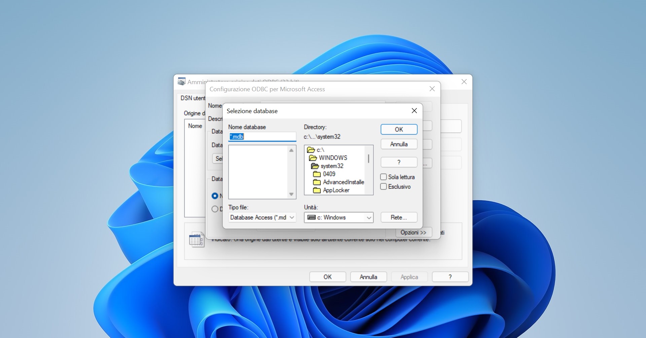646x338 pixels.
Task: Select the first radio button in Configurazione ODBC
Action: (x=215, y=196)
